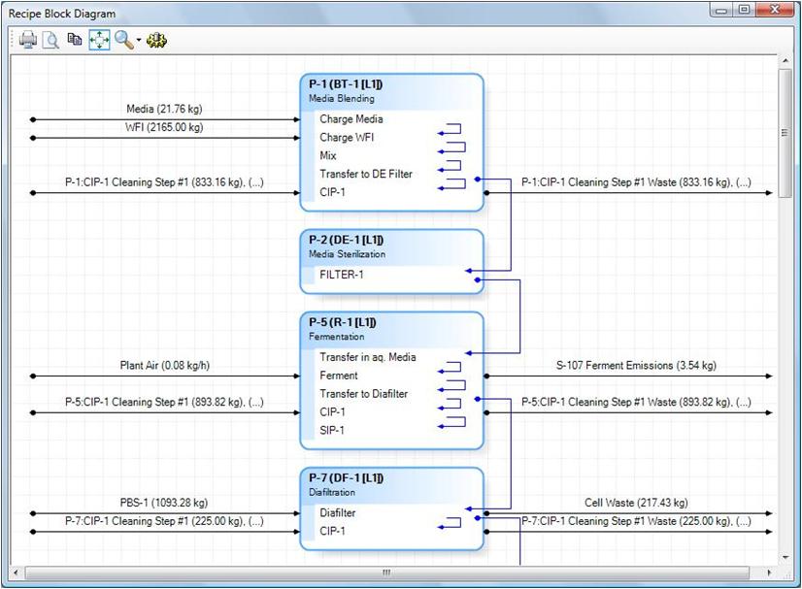This screenshot has width=802, height=589.
Task: Open Print Preview from the toolbar
Action: (50, 40)
